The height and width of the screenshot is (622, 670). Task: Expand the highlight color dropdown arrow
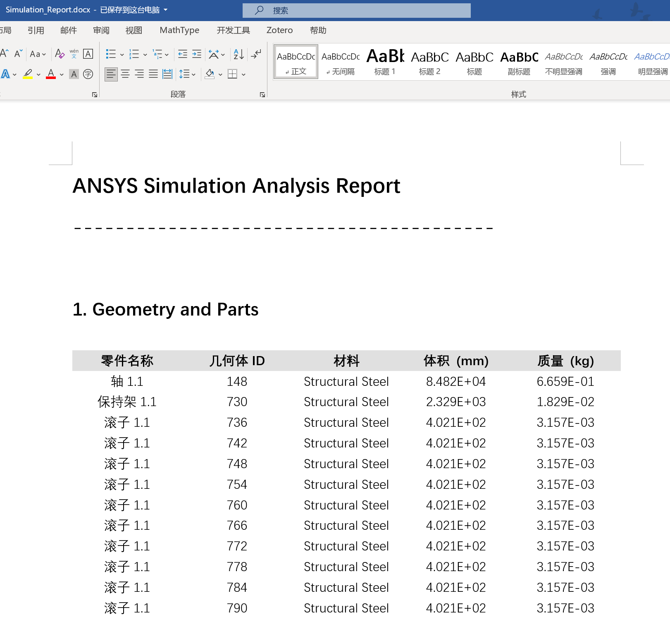click(x=38, y=74)
